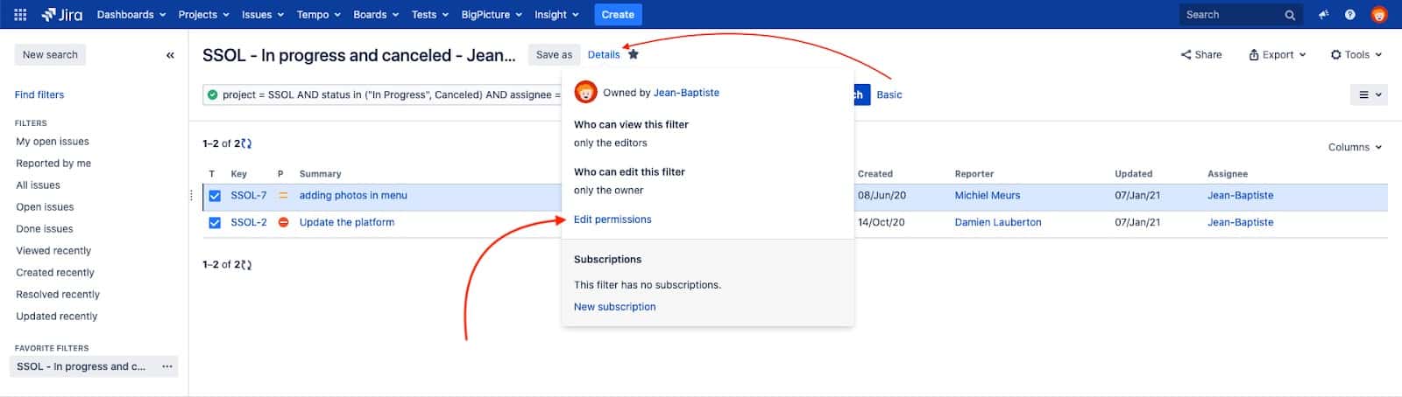Click the green JQL valid check icon

(212, 94)
